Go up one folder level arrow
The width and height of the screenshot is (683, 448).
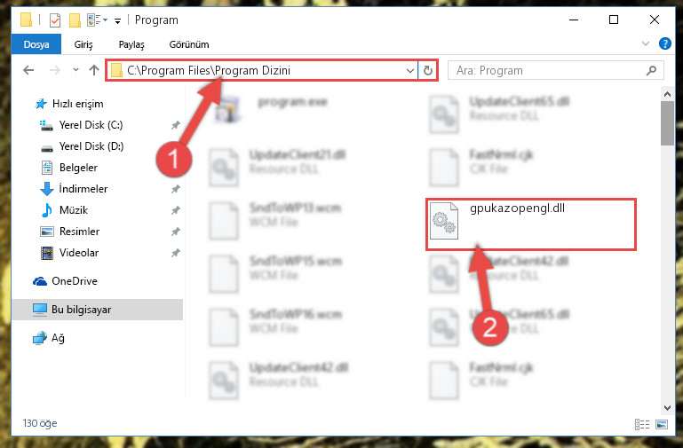click(x=94, y=70)
